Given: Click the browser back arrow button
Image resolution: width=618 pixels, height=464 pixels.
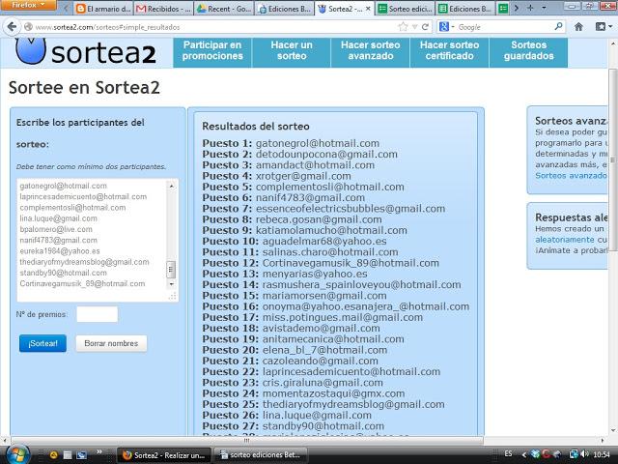Looking at the screenshot, I should tap(12, 27).
